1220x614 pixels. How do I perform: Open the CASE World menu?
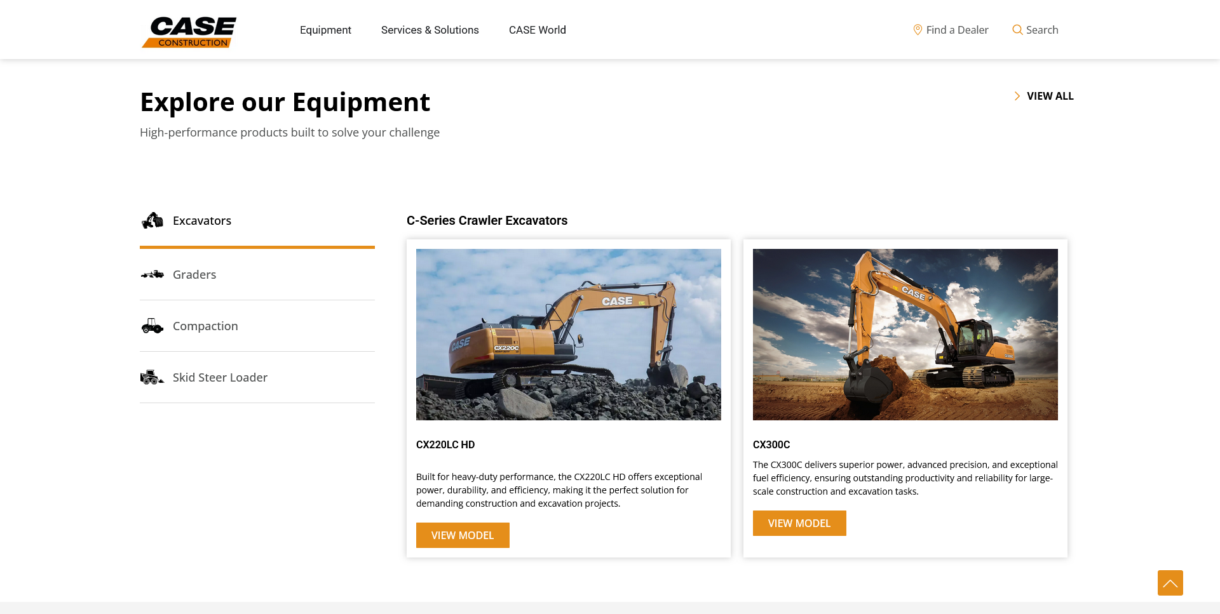tap(537, 30)
